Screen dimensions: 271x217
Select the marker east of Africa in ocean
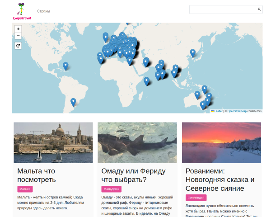pos(146,81)
